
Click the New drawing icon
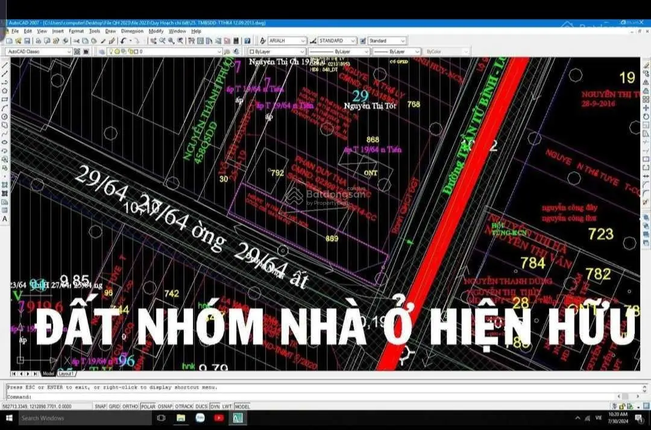(8, 41)
